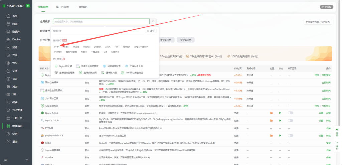
Task: Choose Tomcat in the search ranking list
Action: [126, 47]
